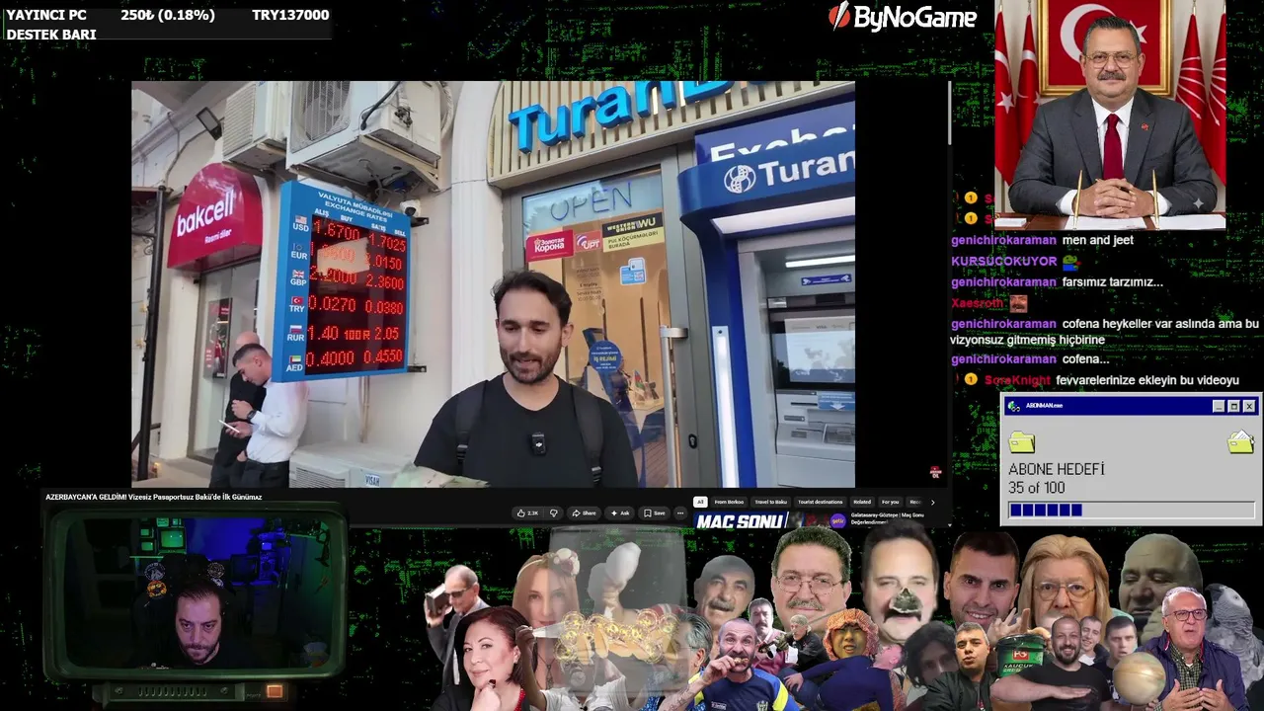Viewport: 1264px width, 711px height.
Task: Select the Travel to Baku chip
Action: 770,502
